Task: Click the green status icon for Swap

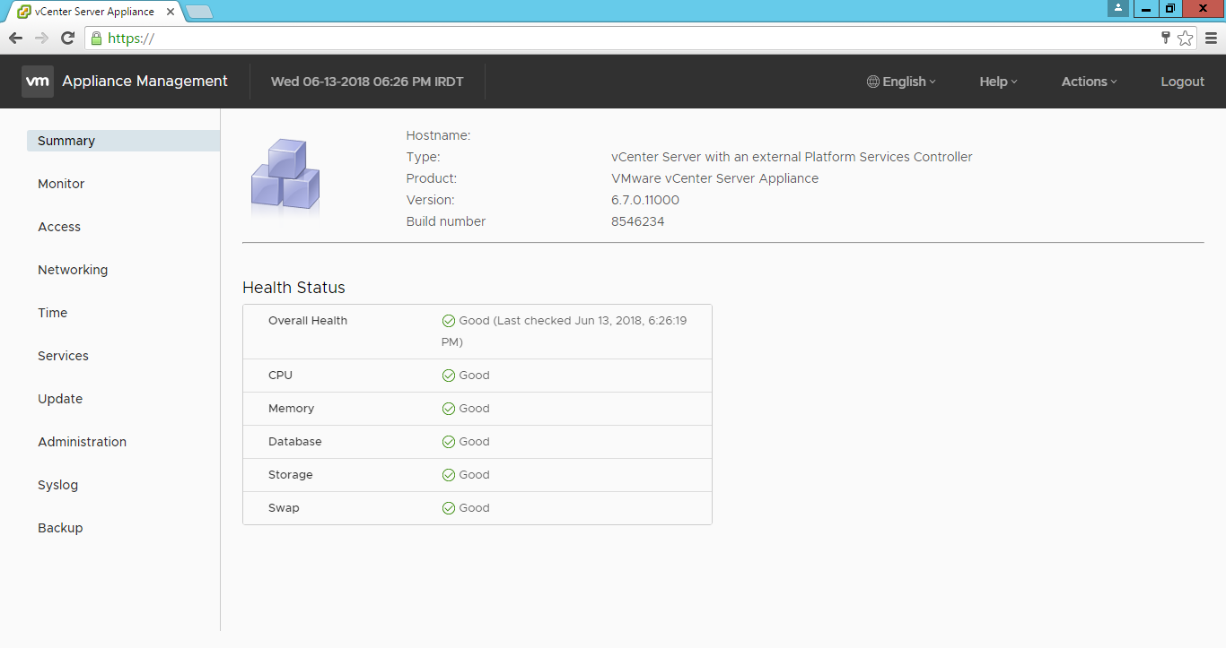Action: coord(448,507)
